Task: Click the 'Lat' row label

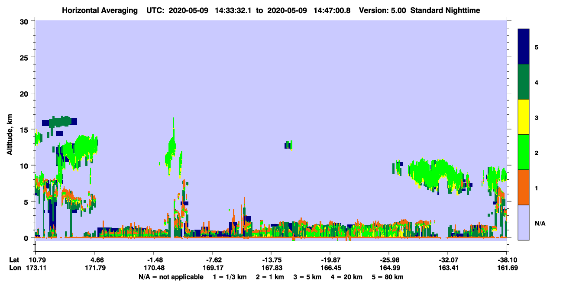Action: 14,260
